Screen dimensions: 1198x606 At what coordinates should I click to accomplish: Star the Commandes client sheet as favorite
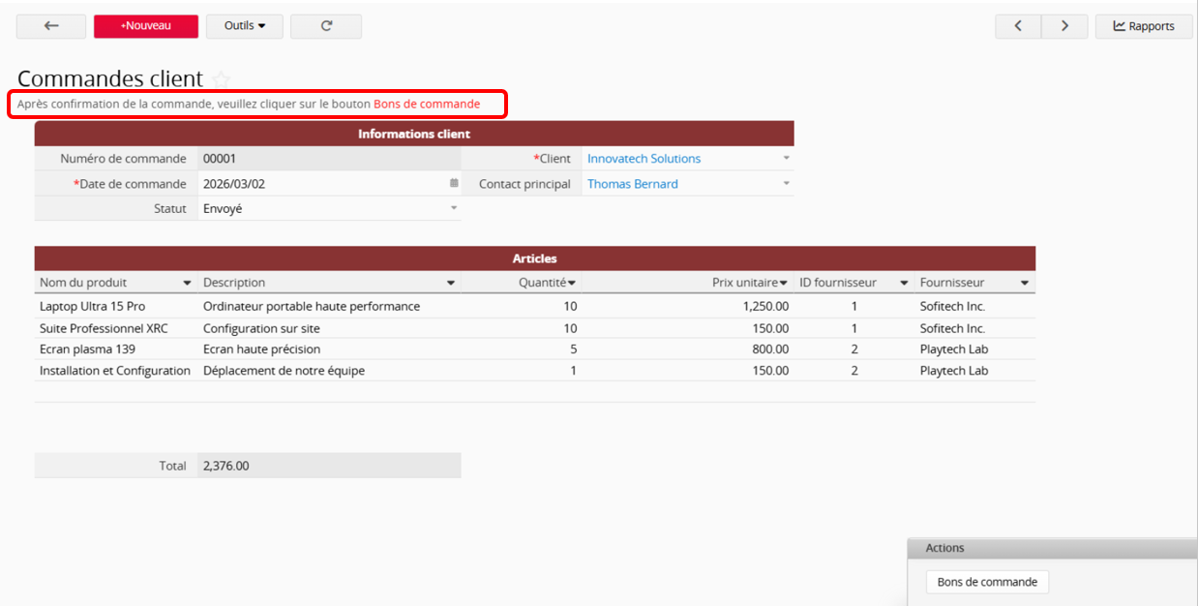[222, 79]
